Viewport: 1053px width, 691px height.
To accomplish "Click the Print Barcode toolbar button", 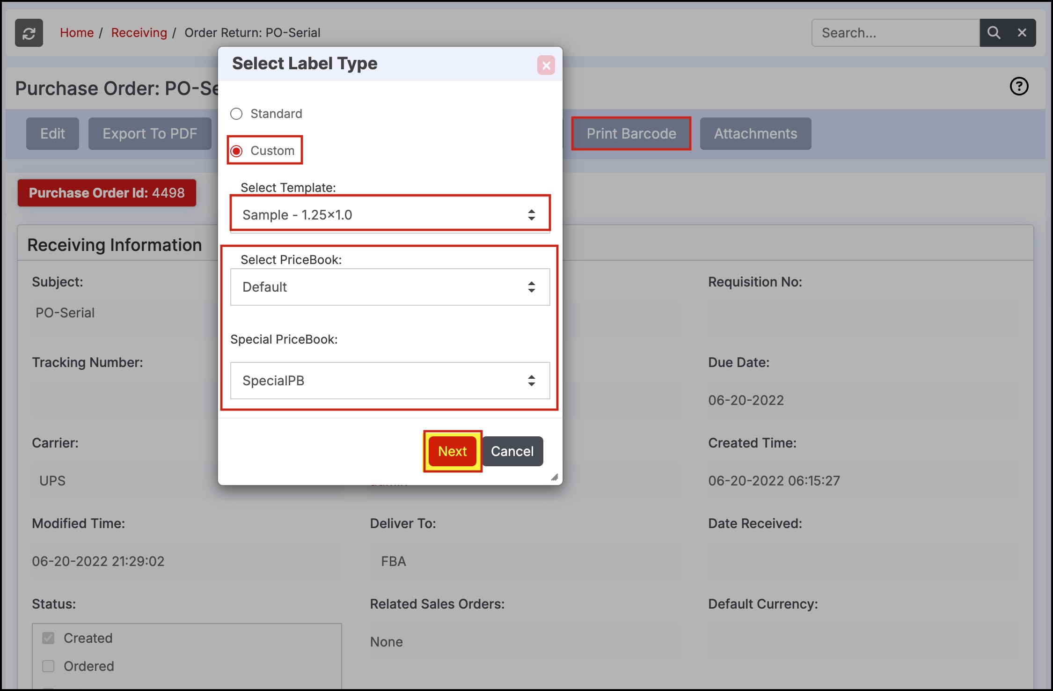I will pyautogui.click(x=631, y=134).
